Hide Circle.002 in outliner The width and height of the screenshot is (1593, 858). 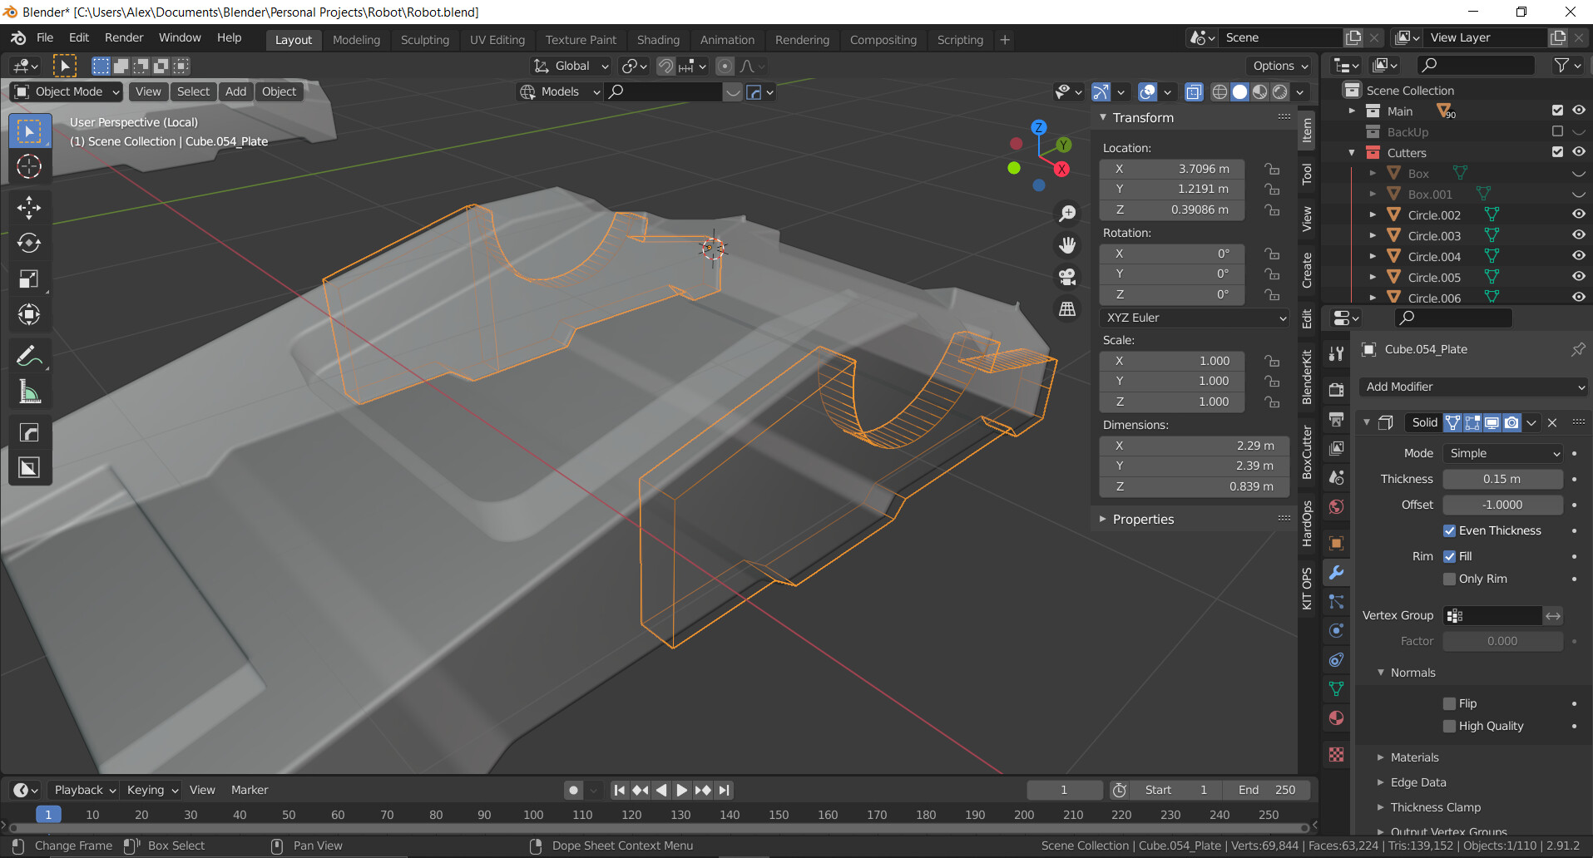[x=1578, y=214]
